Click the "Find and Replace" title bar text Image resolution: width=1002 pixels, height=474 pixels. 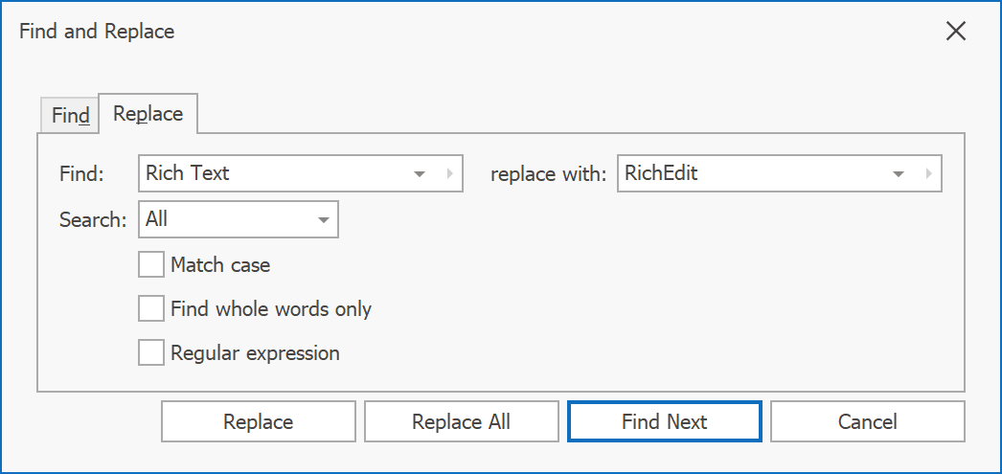pyautogui.click(x=97, y=32)
